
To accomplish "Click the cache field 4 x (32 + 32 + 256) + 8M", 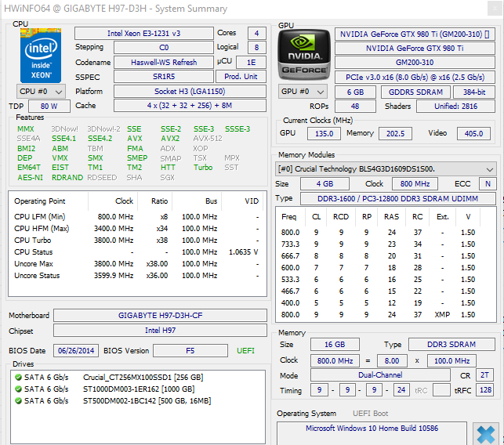I will click(190, 106).
